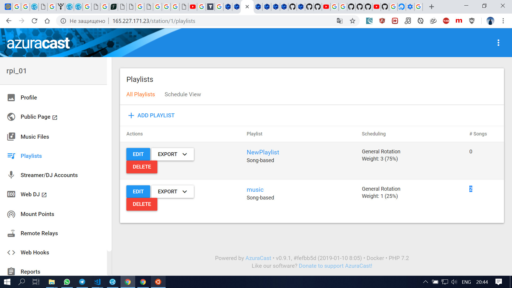Open the Music Files section
512x288 pixels.
click(35, 137)
